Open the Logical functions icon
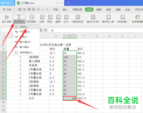 [x=58, y=17]
